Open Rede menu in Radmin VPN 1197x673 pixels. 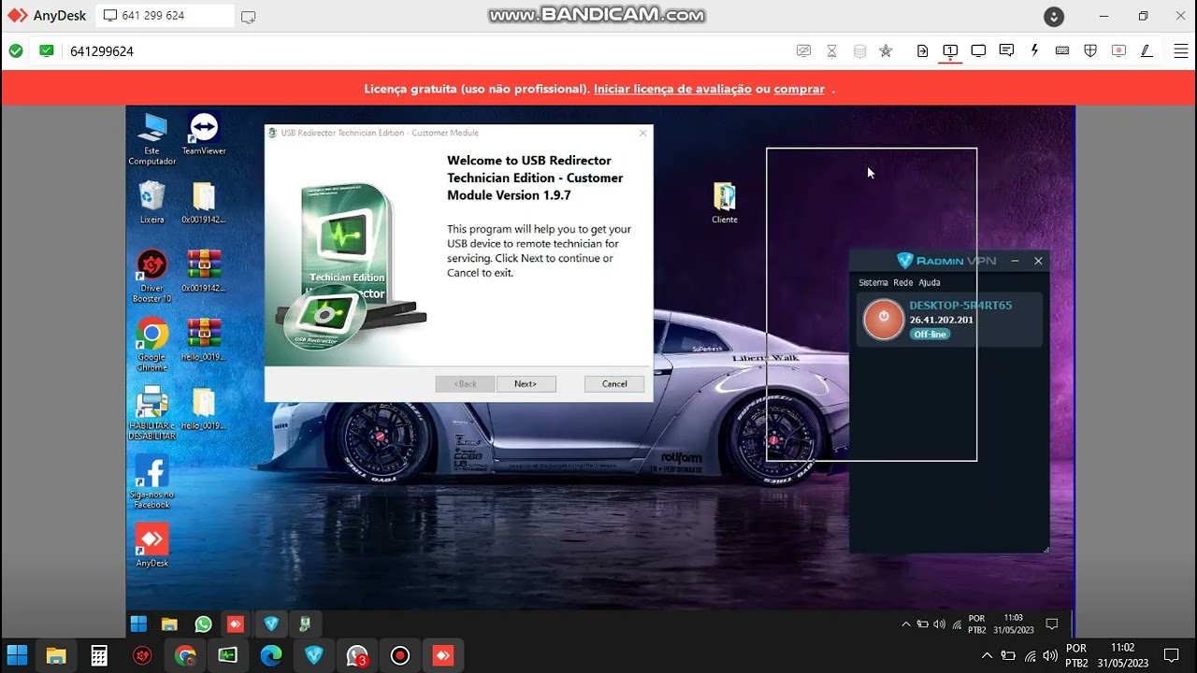(902, 282)
